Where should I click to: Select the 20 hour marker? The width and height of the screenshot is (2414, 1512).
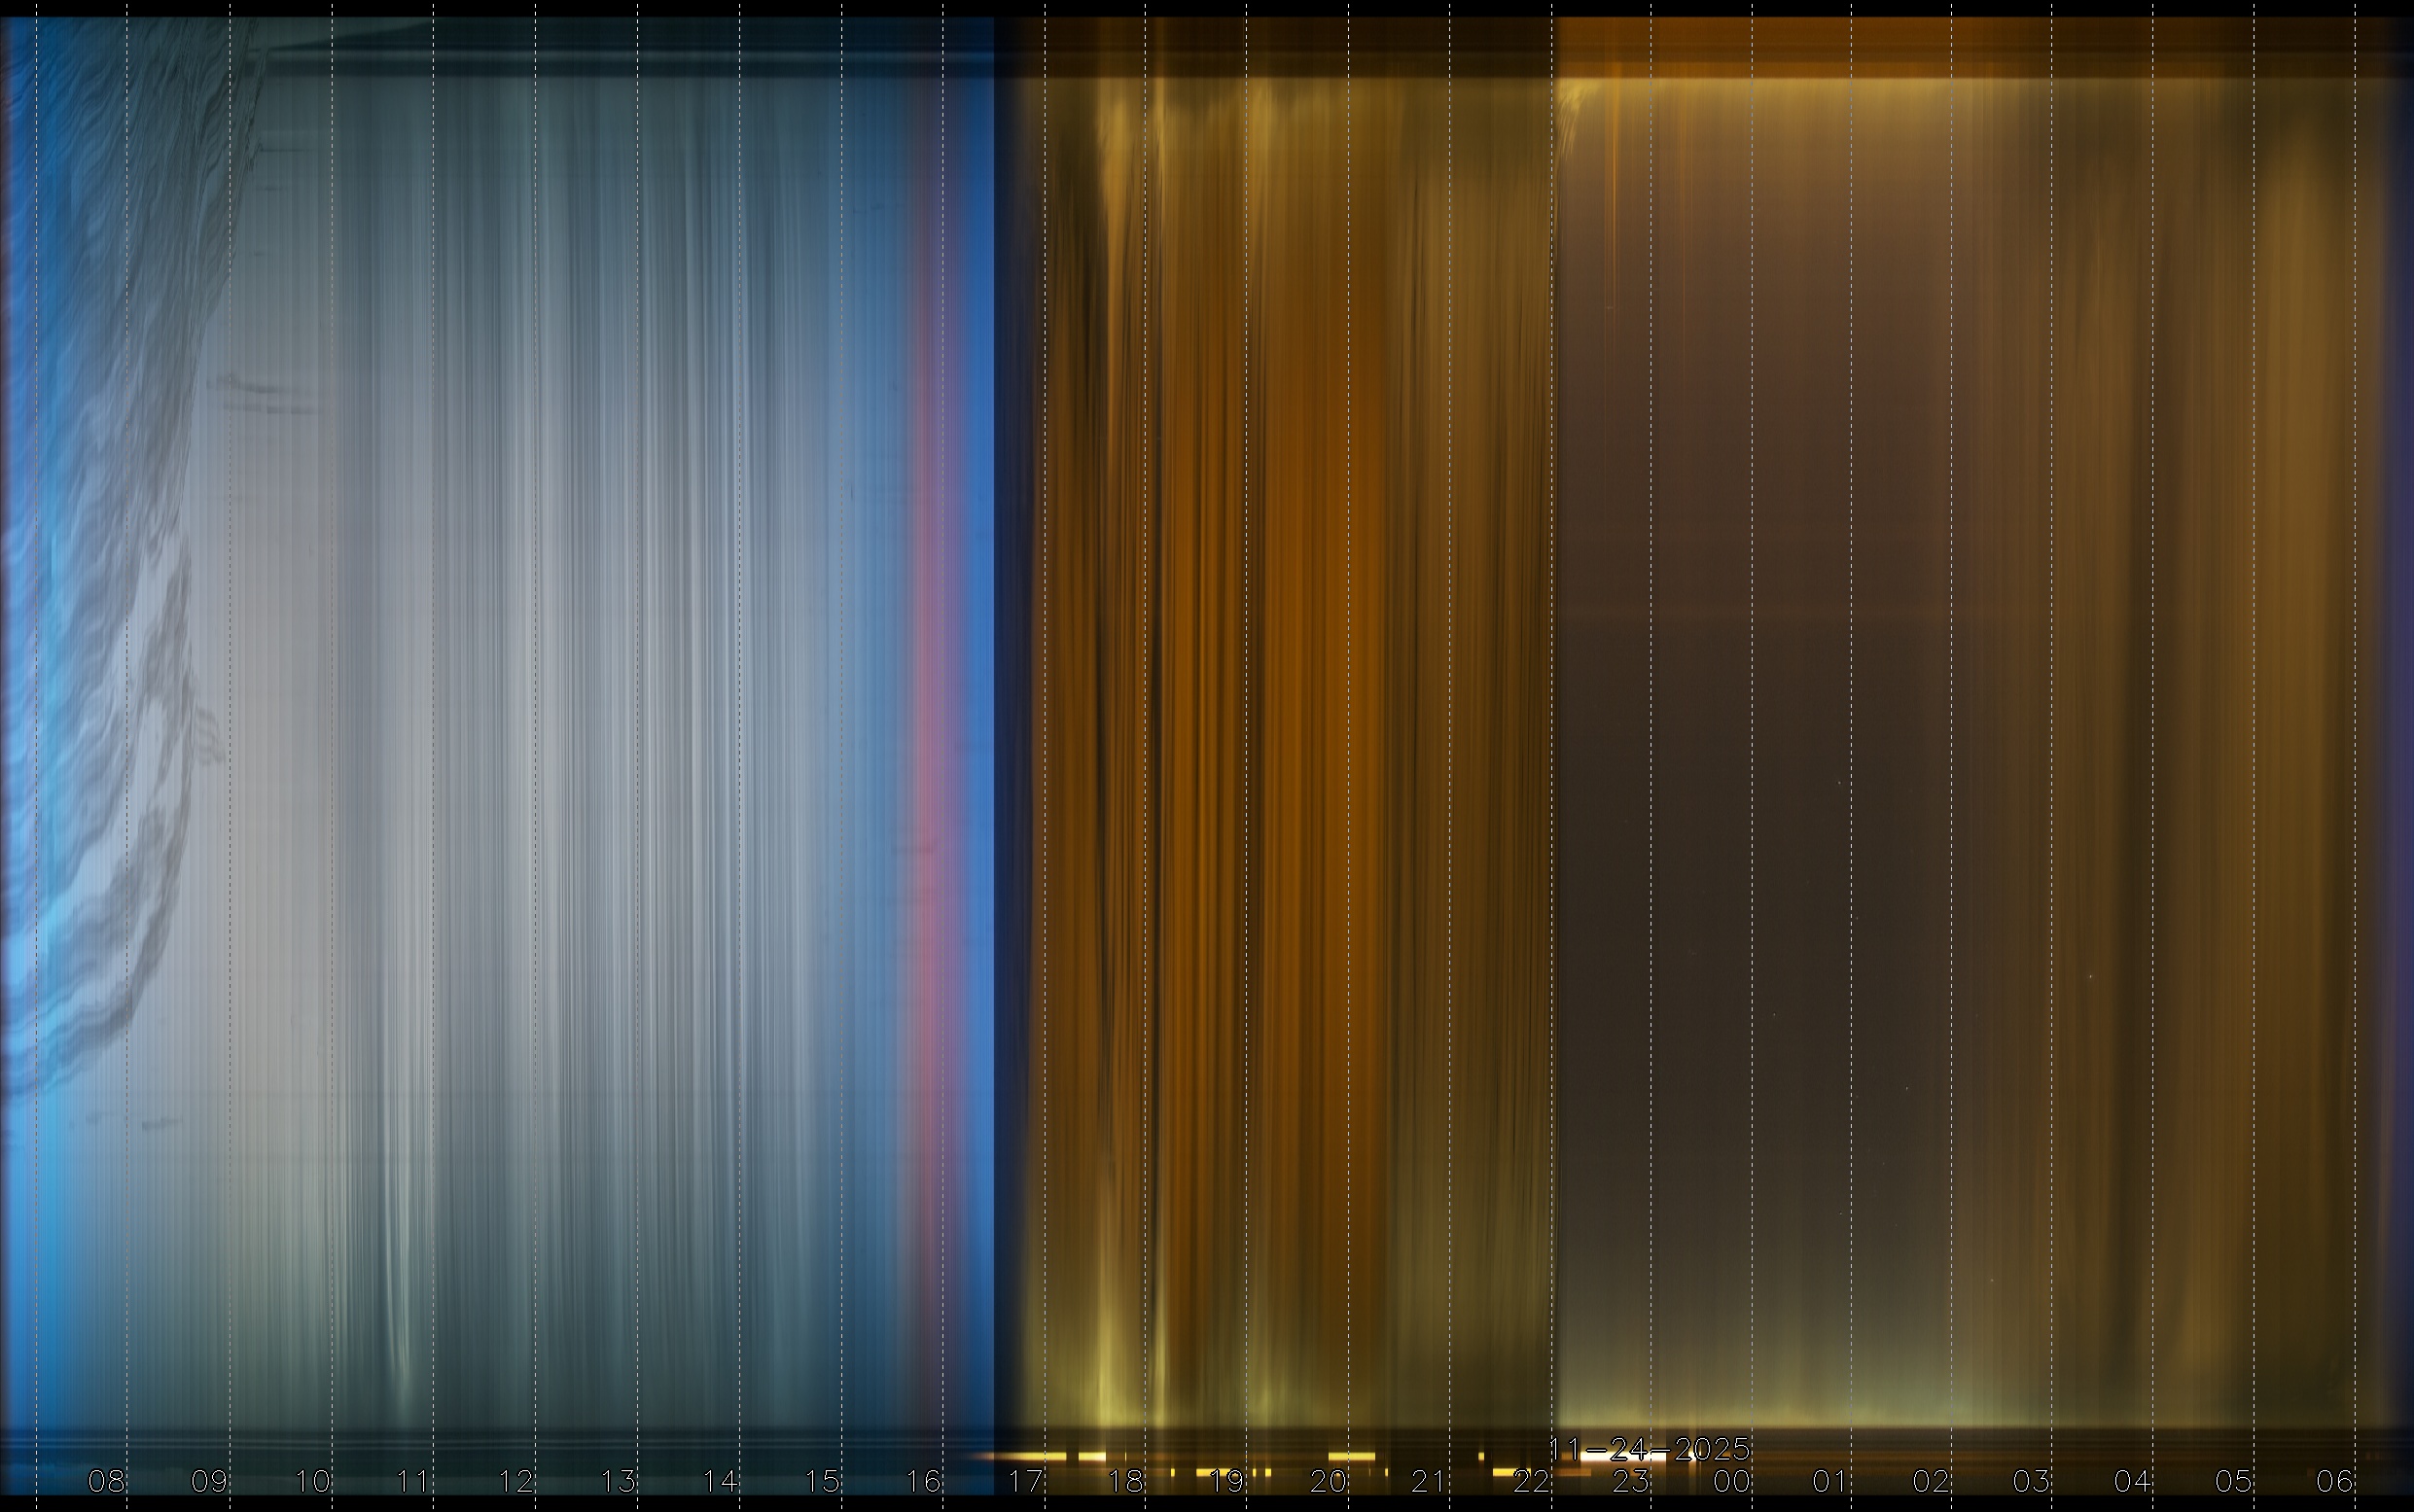[x=1328, y=1481]
